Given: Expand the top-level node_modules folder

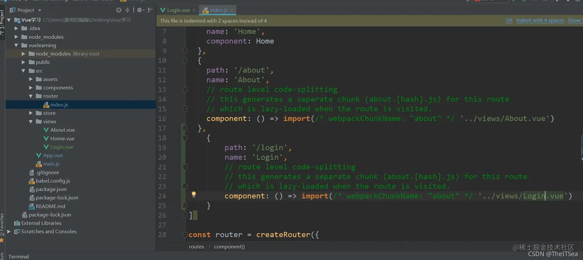Looking at the screenshot, I should coord(17,37).
